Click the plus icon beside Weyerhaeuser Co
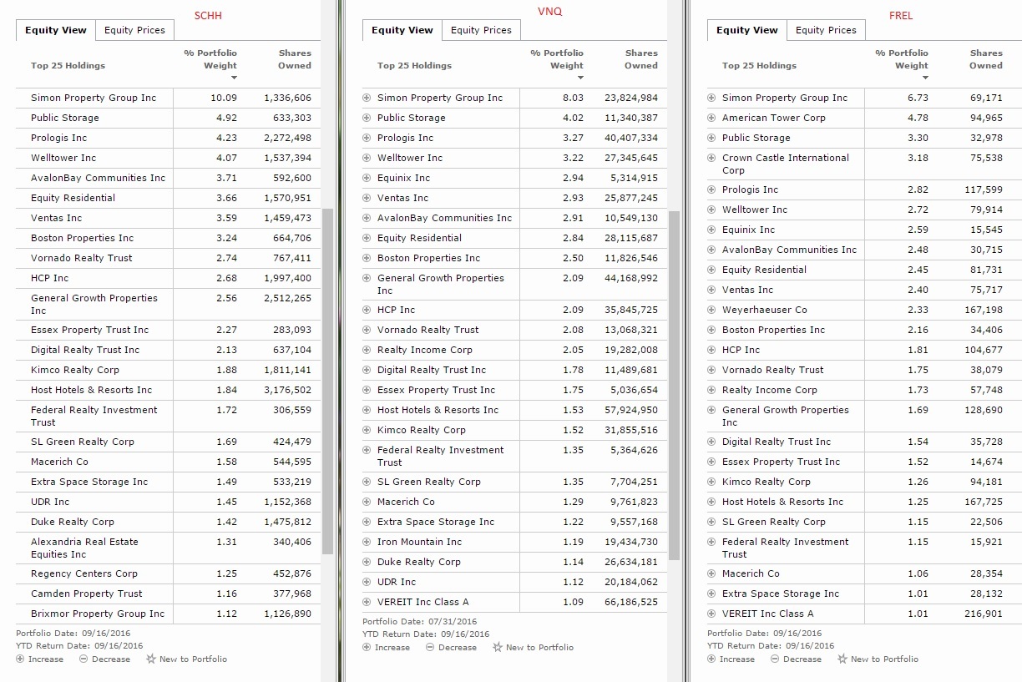Screen dimensions: 1022x682 (x=711, y=310)
